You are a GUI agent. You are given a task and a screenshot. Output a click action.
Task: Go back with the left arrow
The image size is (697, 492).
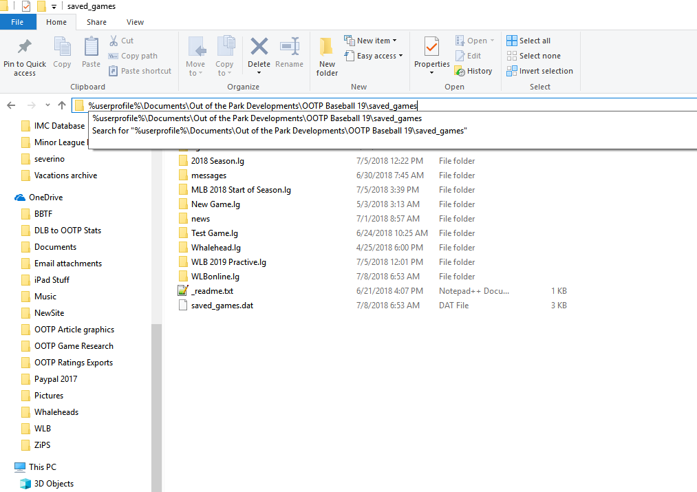click(11, 105)
